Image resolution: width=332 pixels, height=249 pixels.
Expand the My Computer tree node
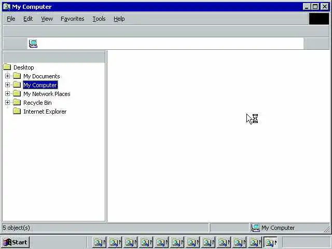7,85
